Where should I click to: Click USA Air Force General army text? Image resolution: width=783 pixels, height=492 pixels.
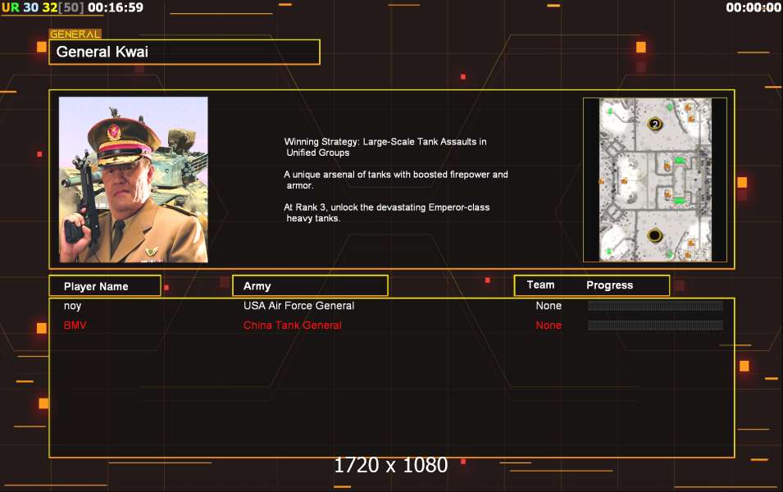point(298,306)
